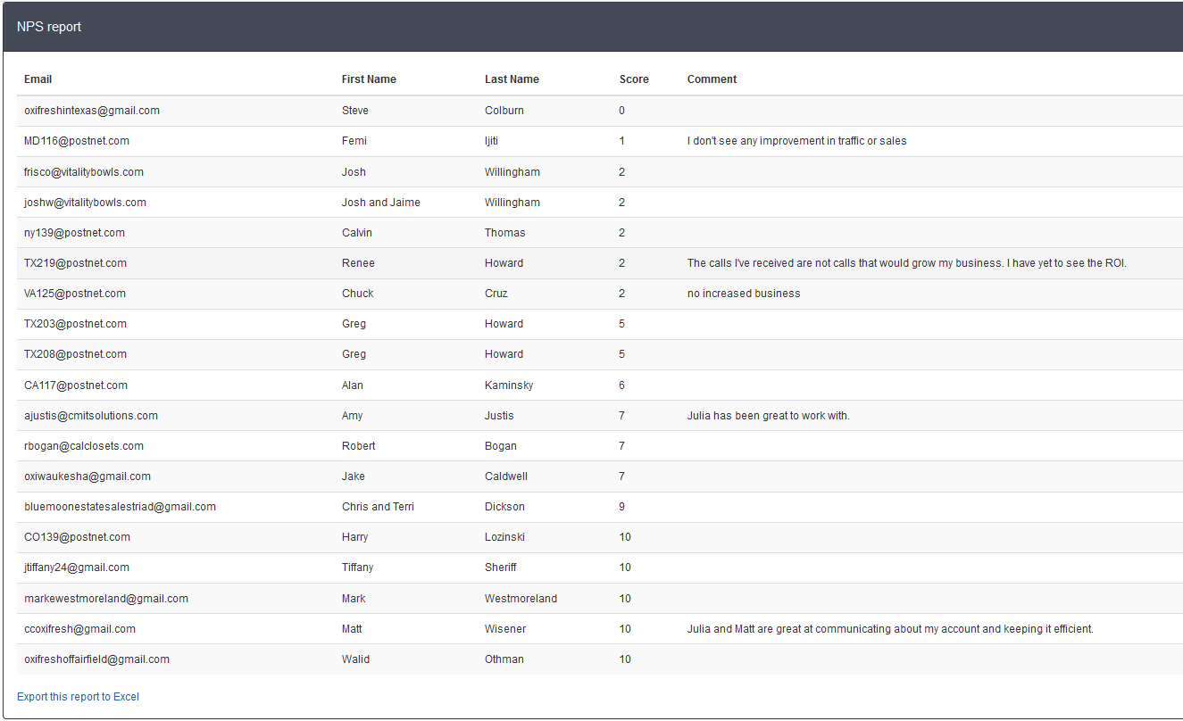Click last name Lozinski
Screen dimensions: 1183x721
pyautogui.click(x=504, y=537)
